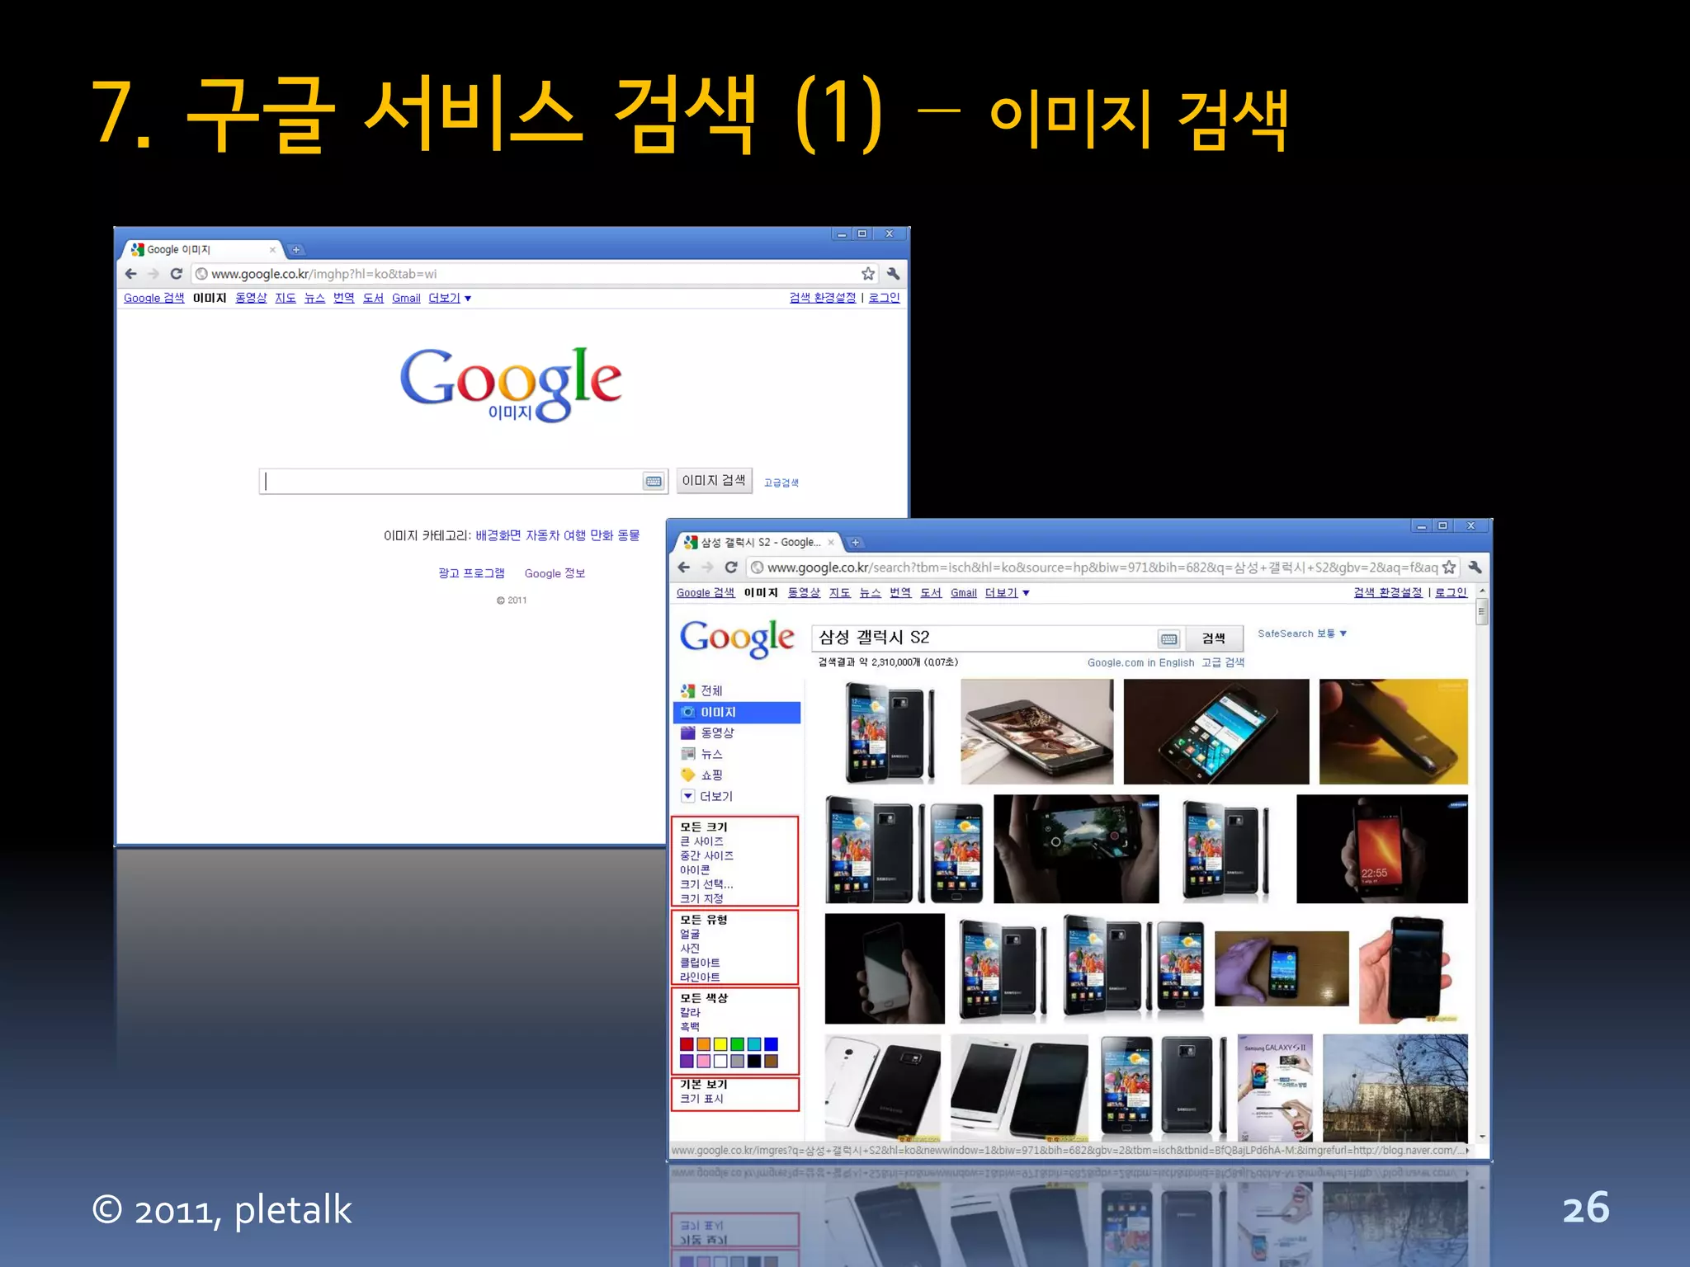Viewport: 1690px width, 1267px height.
Task: Click the 검색 button in results window
Action: [x=1213, y=638]
